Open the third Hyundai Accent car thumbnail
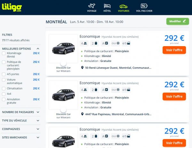 [63, 137]
